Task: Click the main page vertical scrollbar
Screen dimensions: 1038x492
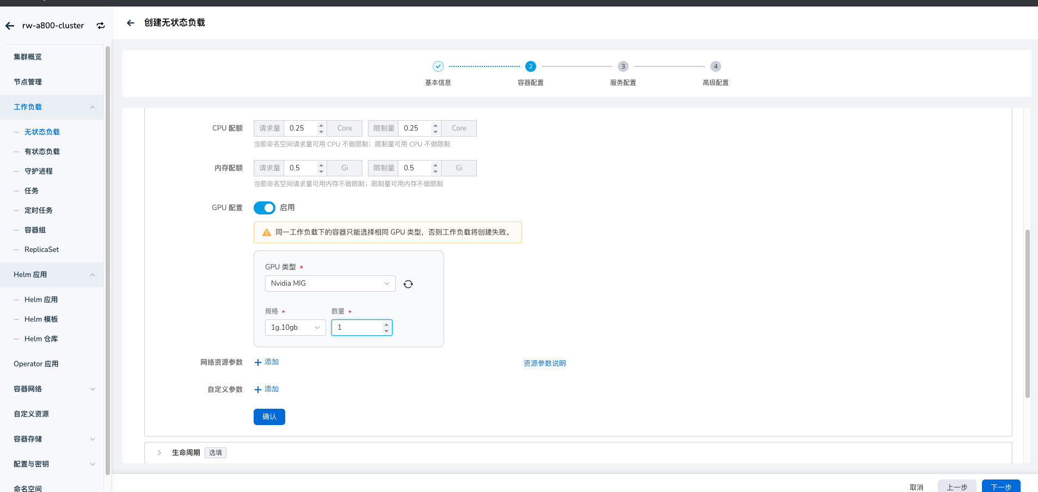Action: [x=1027, y=313]
